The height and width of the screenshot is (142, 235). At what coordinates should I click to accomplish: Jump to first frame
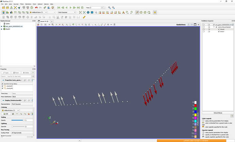click(x=59, y=8)
